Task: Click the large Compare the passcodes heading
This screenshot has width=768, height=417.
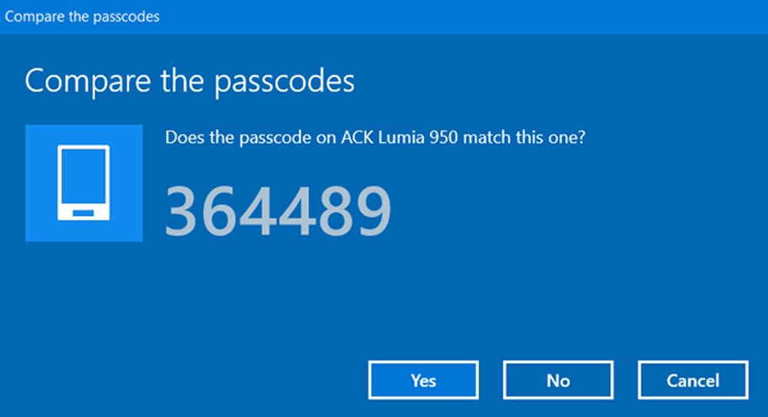Action: [x=190, y=81]
